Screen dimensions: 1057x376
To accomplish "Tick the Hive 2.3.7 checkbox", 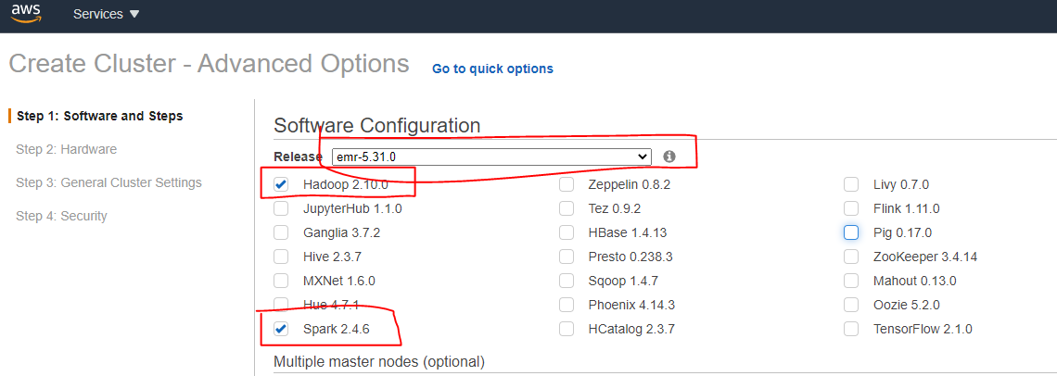I will click(281, 257).
